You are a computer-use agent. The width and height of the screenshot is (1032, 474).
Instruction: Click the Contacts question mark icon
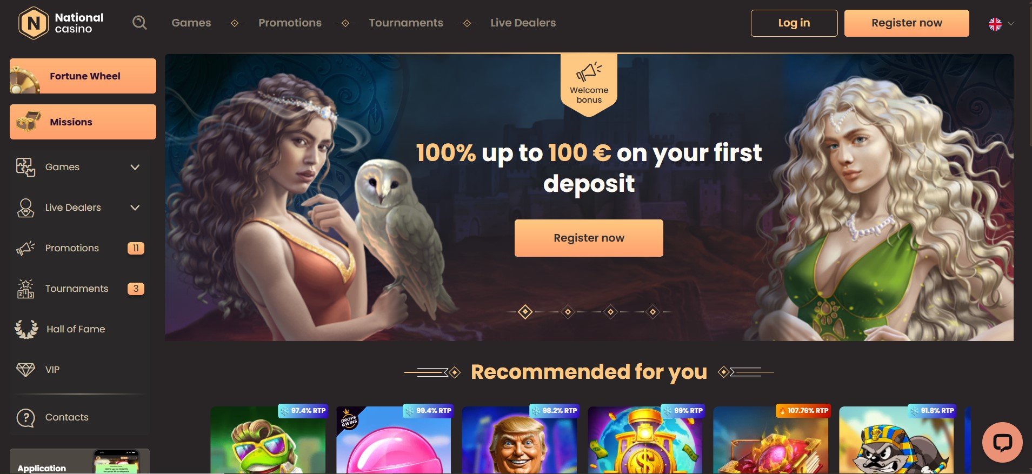(x=25, y=417)
